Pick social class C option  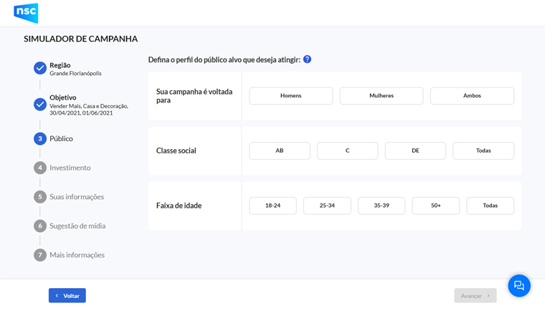click(347, 150)
